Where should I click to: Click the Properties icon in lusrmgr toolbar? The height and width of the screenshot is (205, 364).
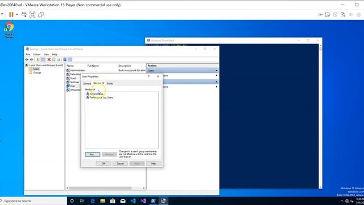pos(53,59)
